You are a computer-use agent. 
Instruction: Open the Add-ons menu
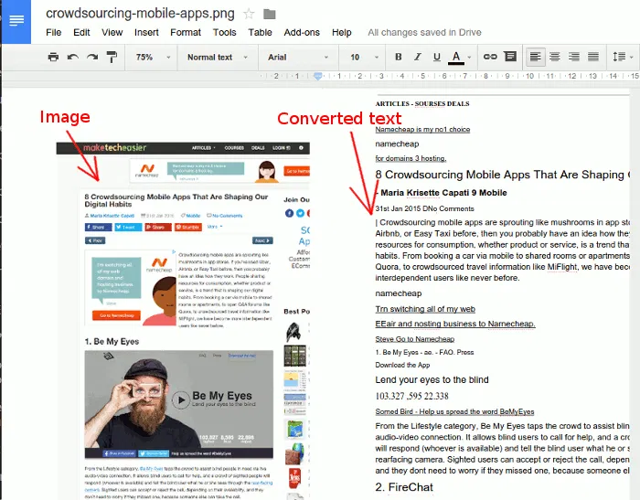[302, 32]
